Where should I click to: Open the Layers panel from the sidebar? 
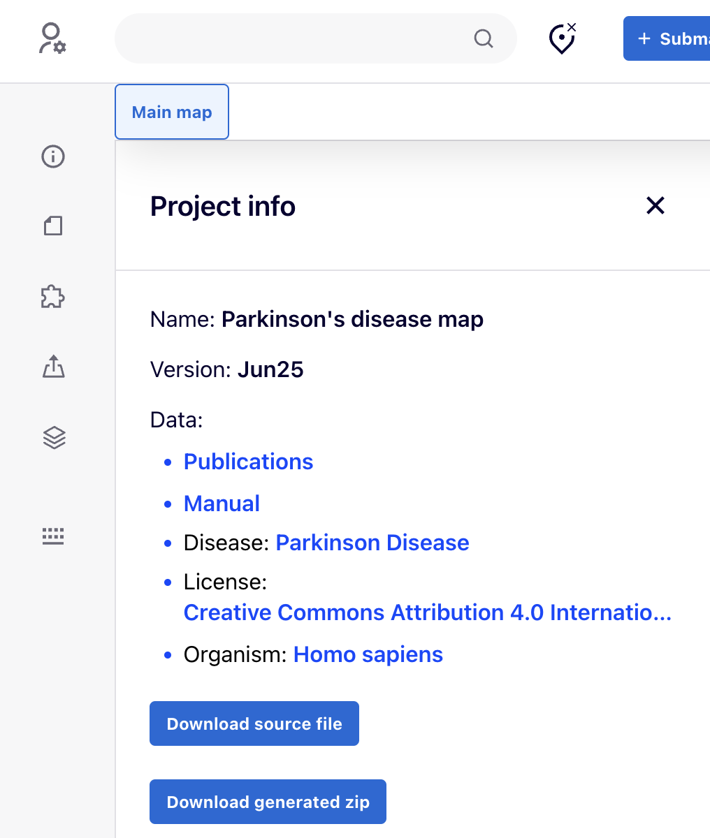coord(52,437)
